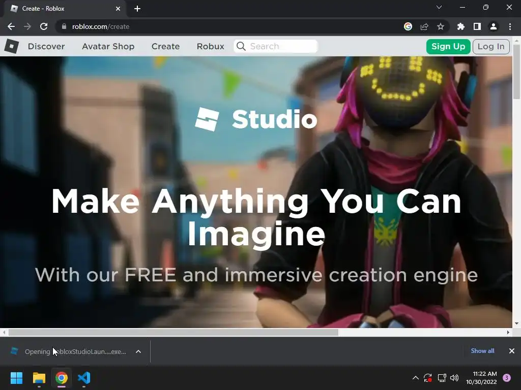The width and height of the screenshot is (521, 390).
Task: Open the tab search dropdown chevron
Action: (x=439, y=7)
